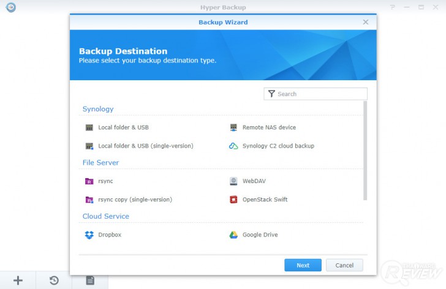Close the Backup Wizard dialog
Viewport: 446px width, 289px height.
click(366, 22)
